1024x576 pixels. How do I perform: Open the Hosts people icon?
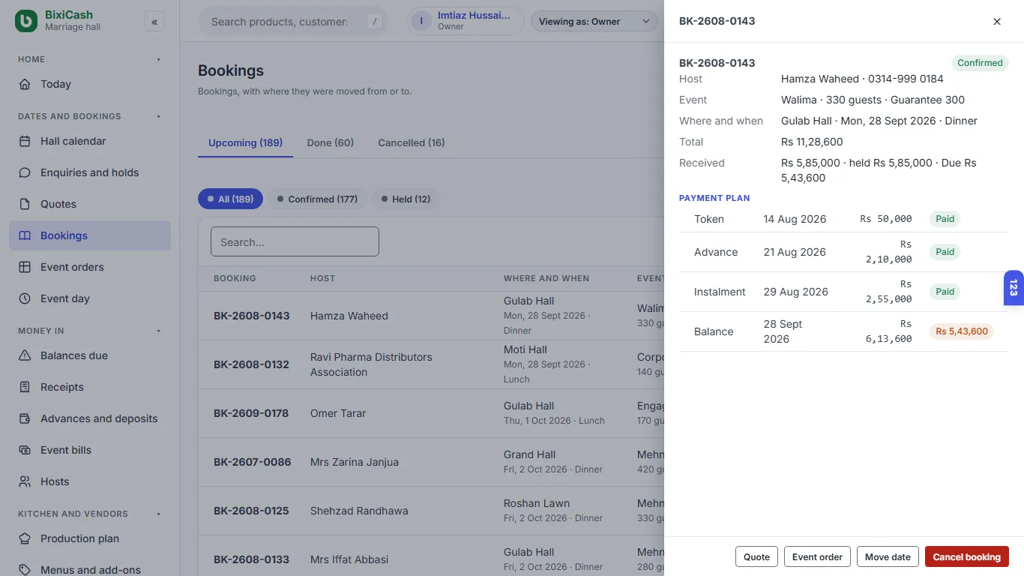(25, 481)
